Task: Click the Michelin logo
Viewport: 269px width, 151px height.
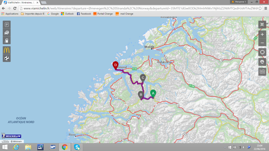Action: pyautogui.click(x=11, y=136)
